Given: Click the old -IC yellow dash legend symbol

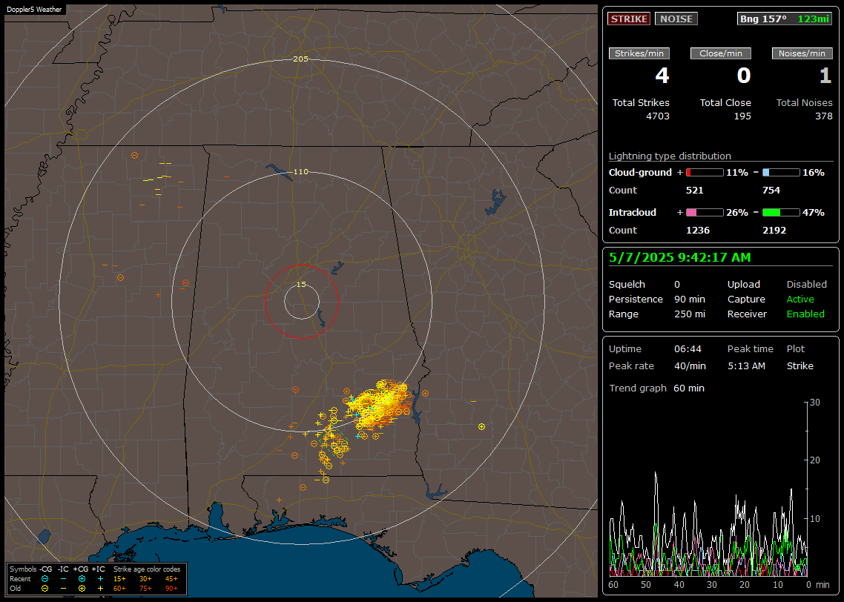Looking at the screenshot, I should pyautogui.click(x=64, y=589).
